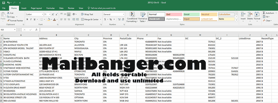Switch to the Formulas tab
This screenshot has height=103, width=278.
51,8
